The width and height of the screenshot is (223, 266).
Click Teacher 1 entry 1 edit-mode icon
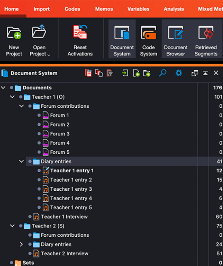tap(46, 170)
